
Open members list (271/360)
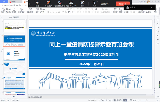click(x=71, y=4)
